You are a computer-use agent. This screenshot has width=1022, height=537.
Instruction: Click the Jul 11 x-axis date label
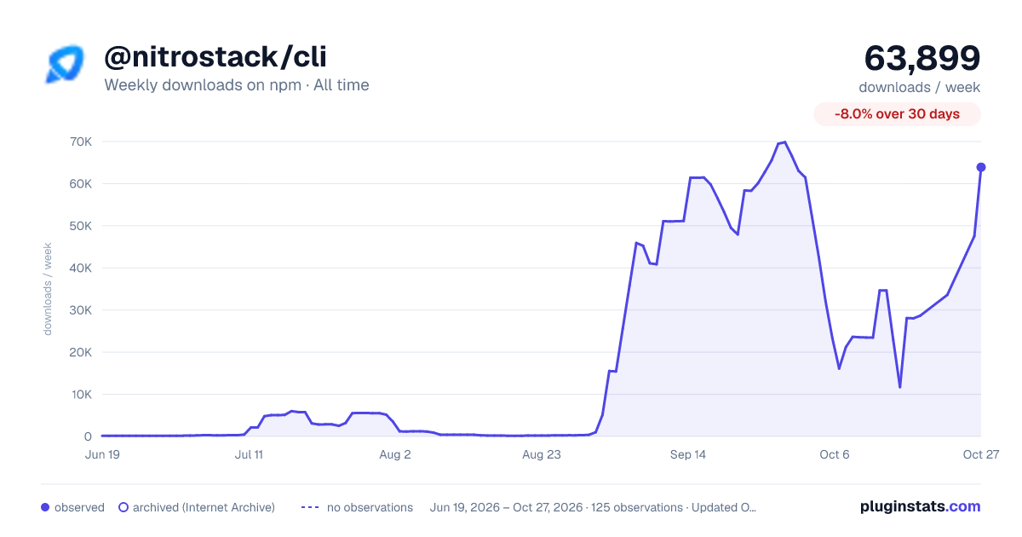point(249,454)
